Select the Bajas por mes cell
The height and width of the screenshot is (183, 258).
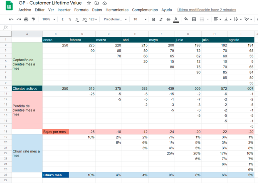56,132
